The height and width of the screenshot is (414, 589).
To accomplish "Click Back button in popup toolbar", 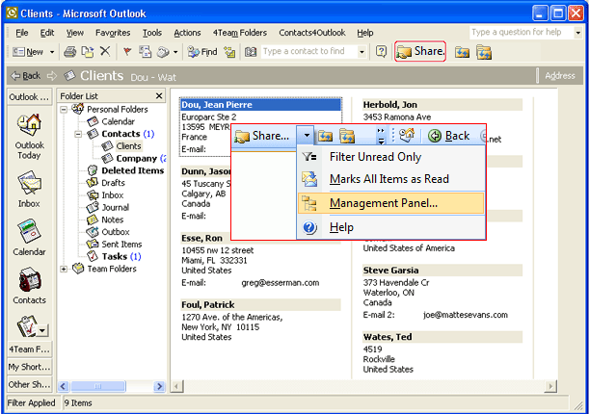I will tap(449, 136).
